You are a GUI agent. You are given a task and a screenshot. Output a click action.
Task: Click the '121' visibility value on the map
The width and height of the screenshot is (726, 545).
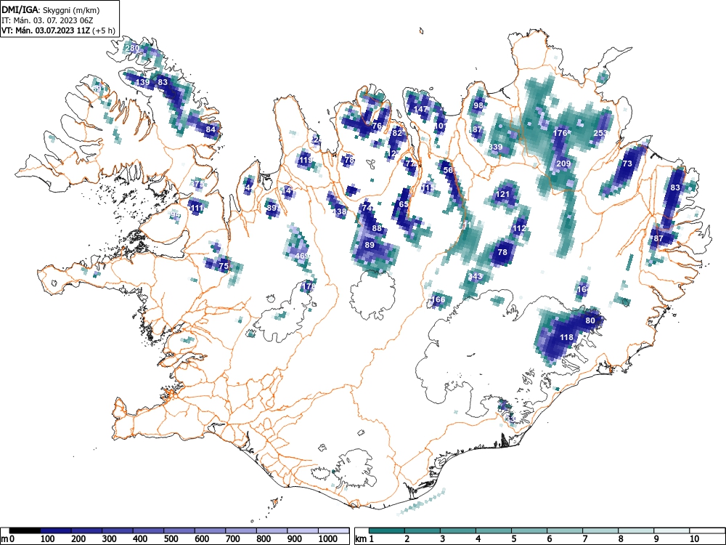[502, 194]
